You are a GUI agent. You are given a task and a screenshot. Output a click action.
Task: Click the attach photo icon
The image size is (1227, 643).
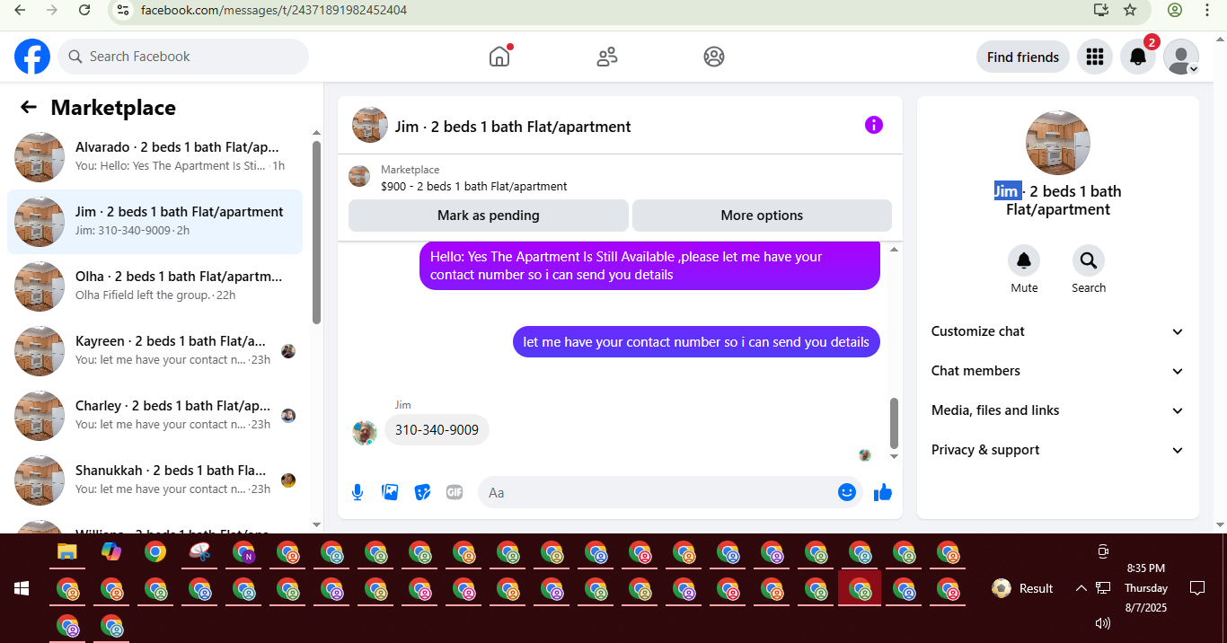[390, 492]
